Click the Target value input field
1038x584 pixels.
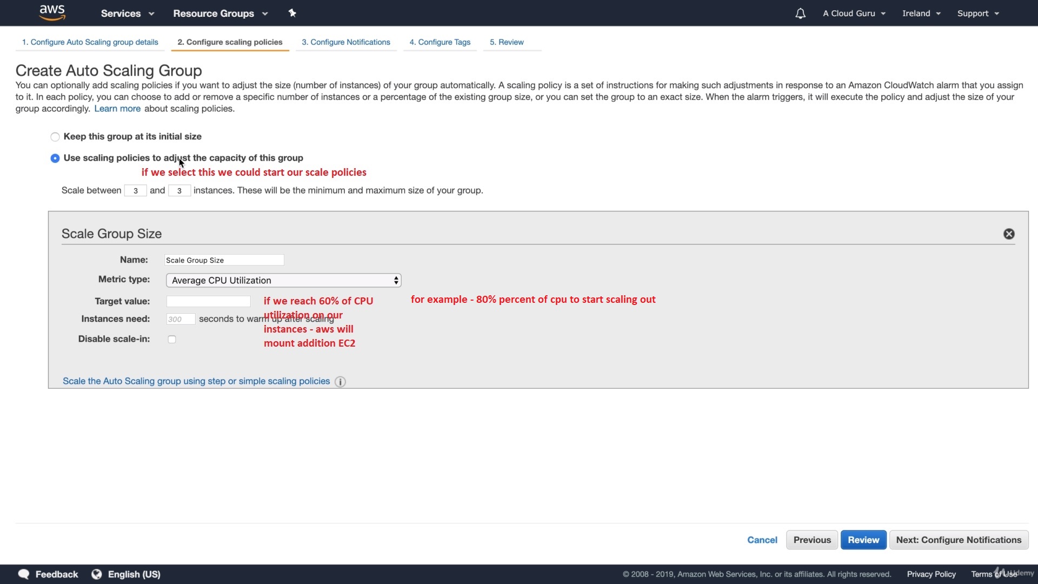tap(208, 301)
